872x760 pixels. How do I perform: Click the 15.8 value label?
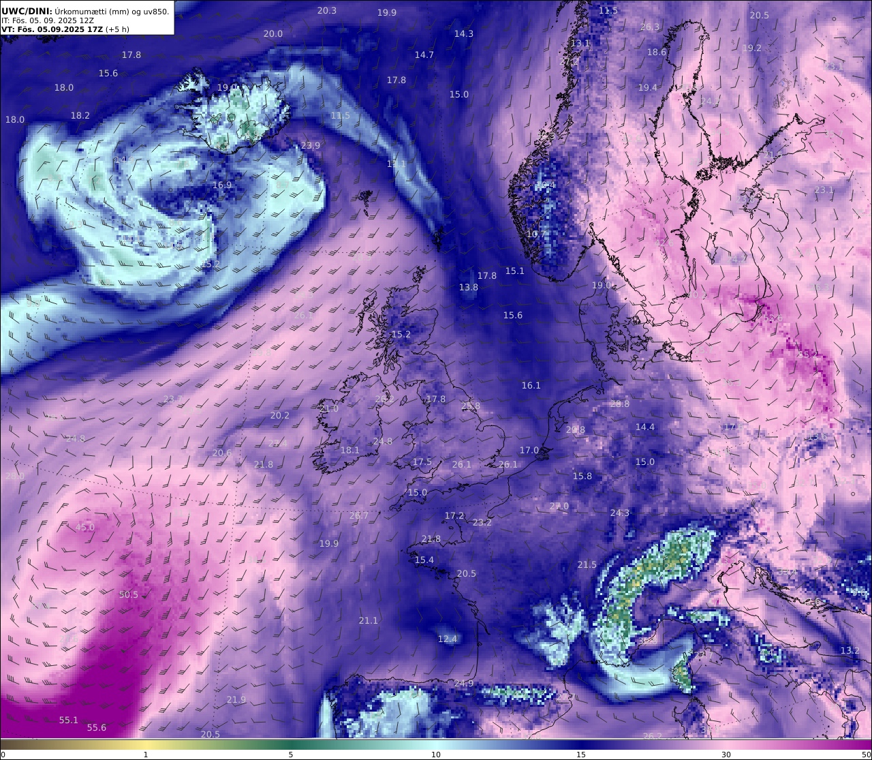coord(582,476)
